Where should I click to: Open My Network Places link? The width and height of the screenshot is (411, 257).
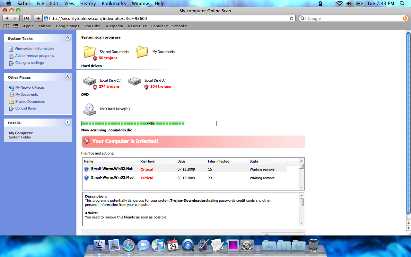[x=30, y=87]
